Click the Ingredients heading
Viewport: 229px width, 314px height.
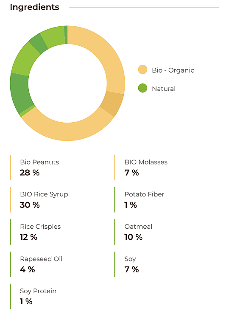pyautogui.click(x=34, y=7)
